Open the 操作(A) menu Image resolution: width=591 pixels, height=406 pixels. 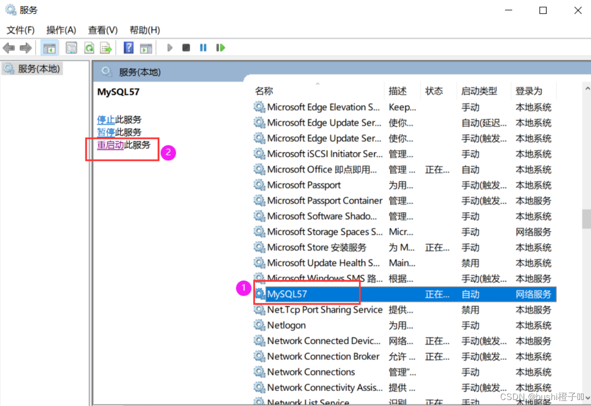pyautogui.click(x=61, y=30)
